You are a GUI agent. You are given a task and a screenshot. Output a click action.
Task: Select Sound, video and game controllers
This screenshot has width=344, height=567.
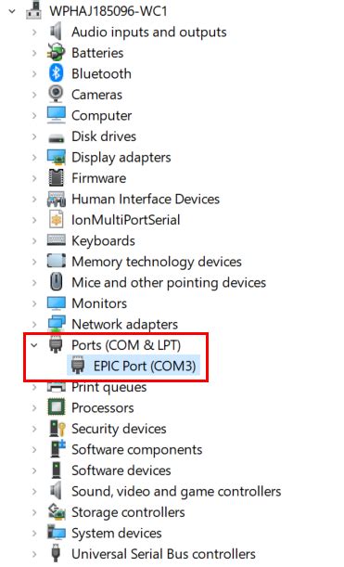[x=176, y=491]
